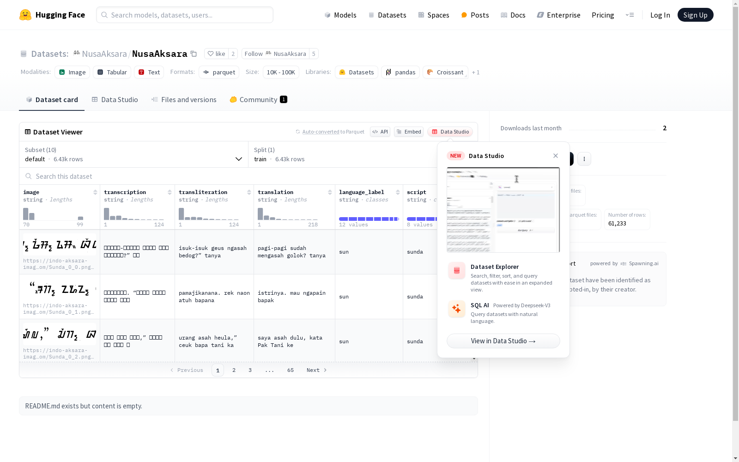
Task: Switch to the Data Studio tab
Action: pos(115,99)
